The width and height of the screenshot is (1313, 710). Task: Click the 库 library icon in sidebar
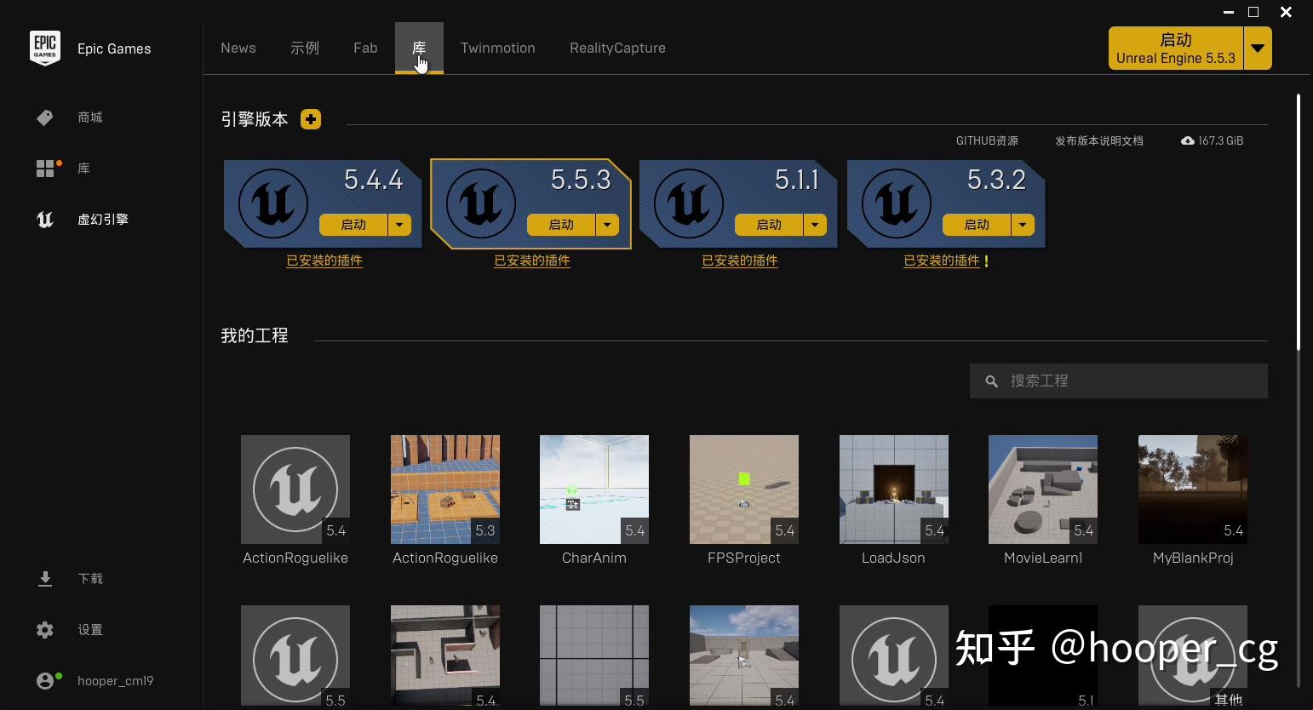tap(46, 168)
